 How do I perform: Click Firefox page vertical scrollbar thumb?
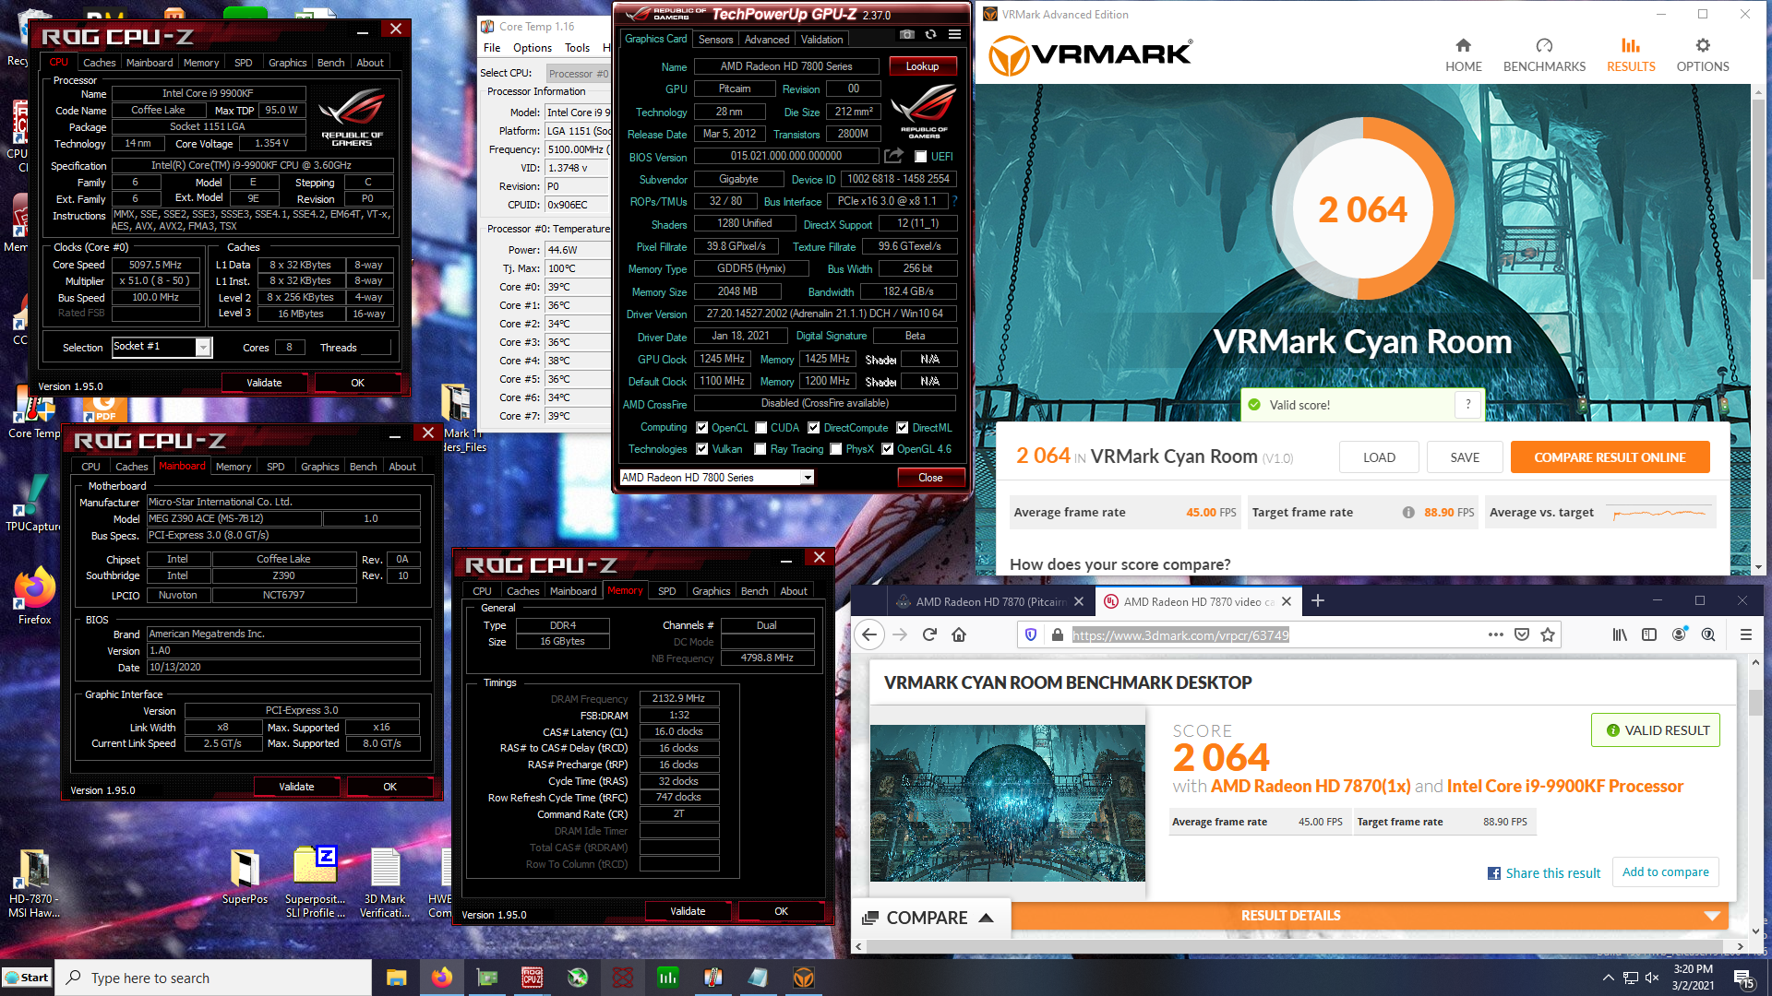(1755, 703)
